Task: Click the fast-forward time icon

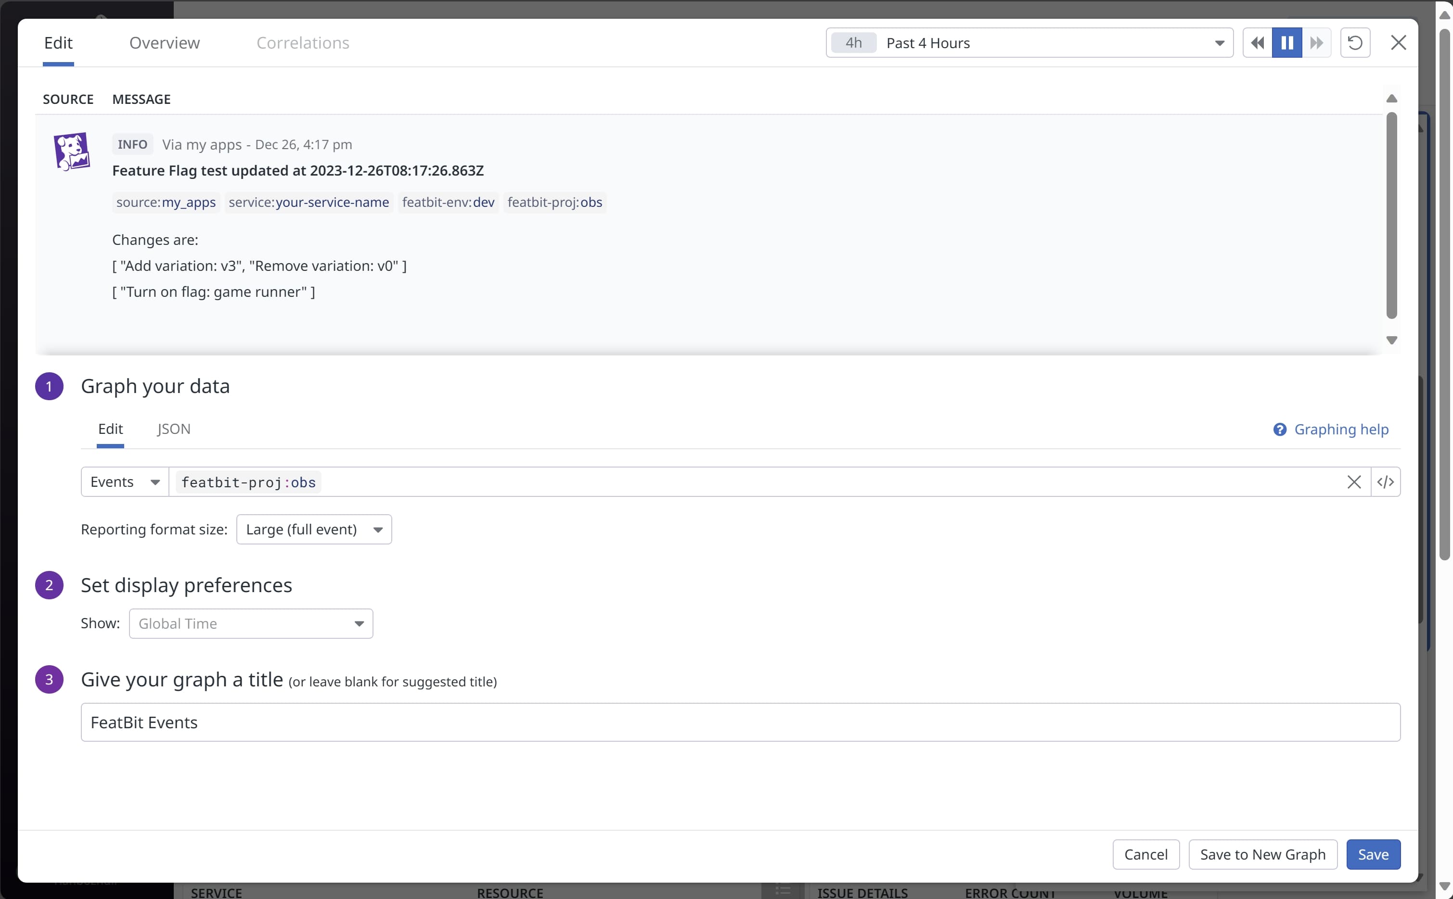Action: click(1316, 43)
